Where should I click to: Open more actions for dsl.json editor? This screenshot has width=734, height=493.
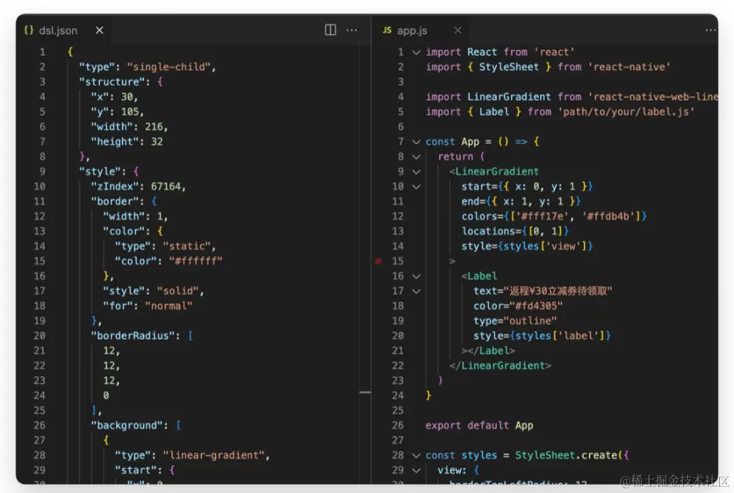[x=351, y=30]
